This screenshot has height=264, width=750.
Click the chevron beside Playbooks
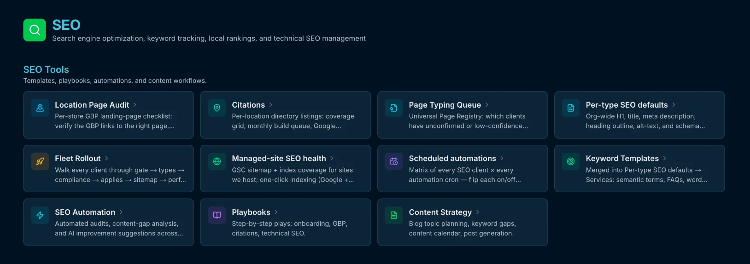click(x=276, y=212)
